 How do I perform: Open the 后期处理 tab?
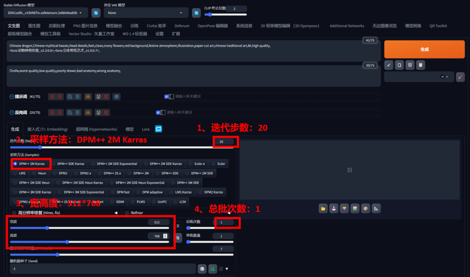[57, 26]
